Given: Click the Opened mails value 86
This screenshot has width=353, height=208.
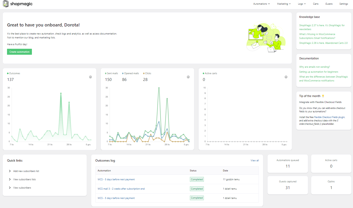Looking at the screenshot, I should [x=124, y=80].
